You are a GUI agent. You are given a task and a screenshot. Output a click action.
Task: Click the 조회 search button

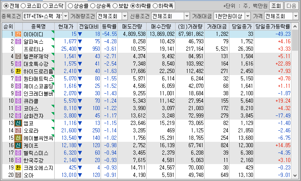point(276,6)
